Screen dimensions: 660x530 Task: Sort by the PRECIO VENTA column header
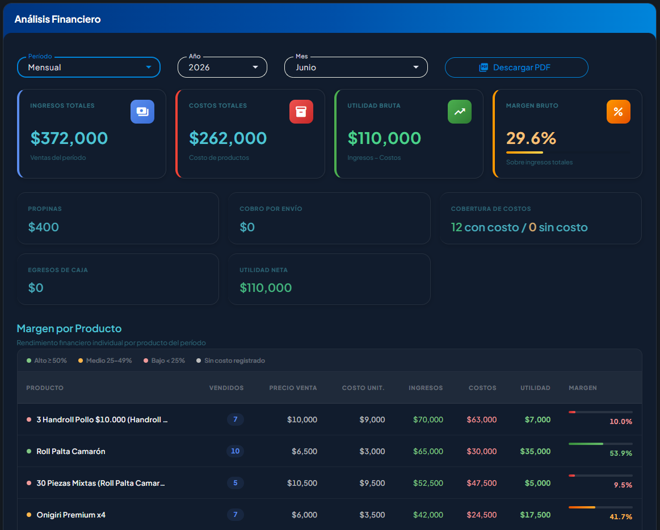(x=293, y=388)
